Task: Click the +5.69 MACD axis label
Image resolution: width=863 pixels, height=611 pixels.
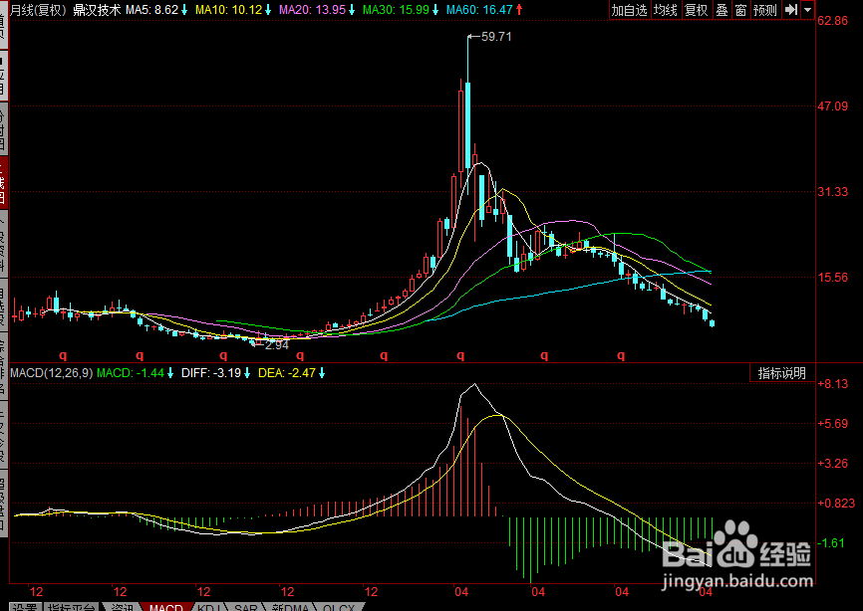Action: (833, 424)
